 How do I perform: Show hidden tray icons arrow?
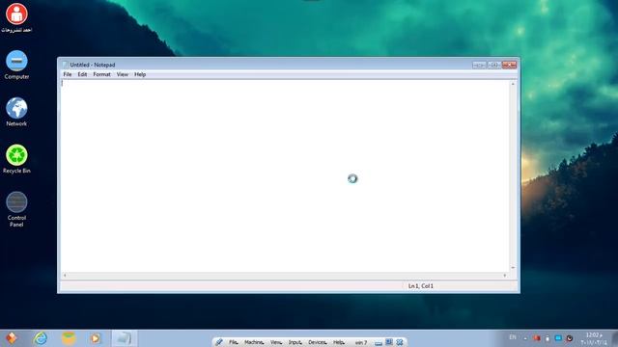(x=525, y=338)
